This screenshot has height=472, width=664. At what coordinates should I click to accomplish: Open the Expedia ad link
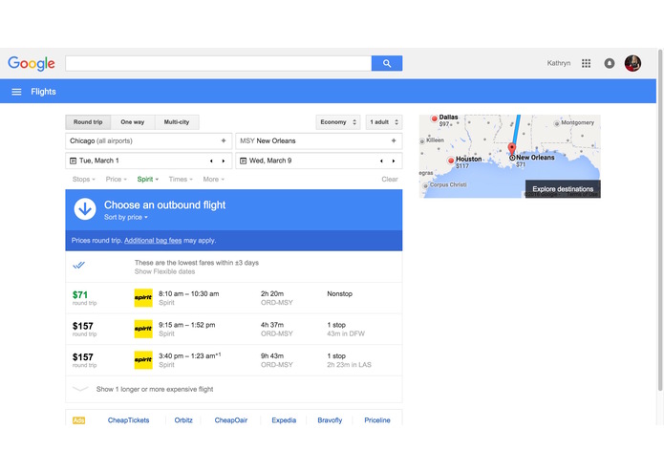(284, 420)
